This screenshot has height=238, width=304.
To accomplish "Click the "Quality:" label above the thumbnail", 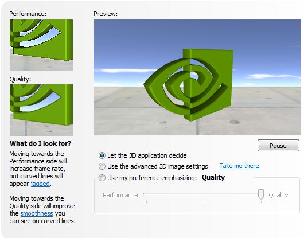I will 20,79.
